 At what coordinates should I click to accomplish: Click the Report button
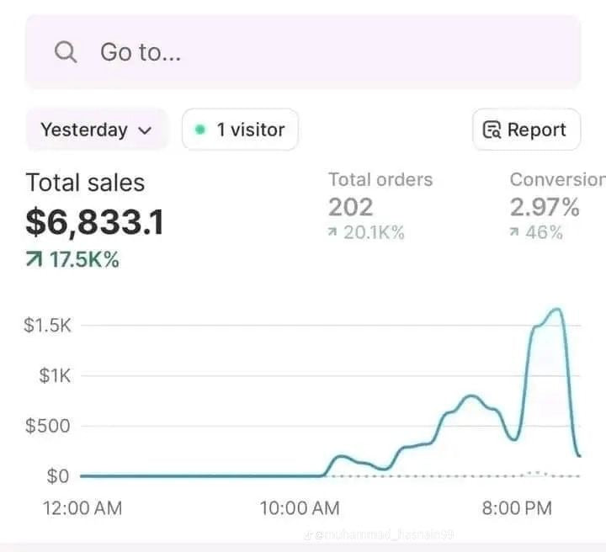pos(526,130)
